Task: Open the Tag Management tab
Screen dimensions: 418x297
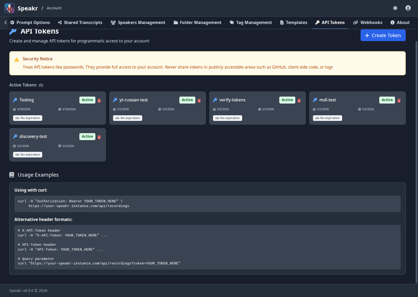Action: coord(251,22)
